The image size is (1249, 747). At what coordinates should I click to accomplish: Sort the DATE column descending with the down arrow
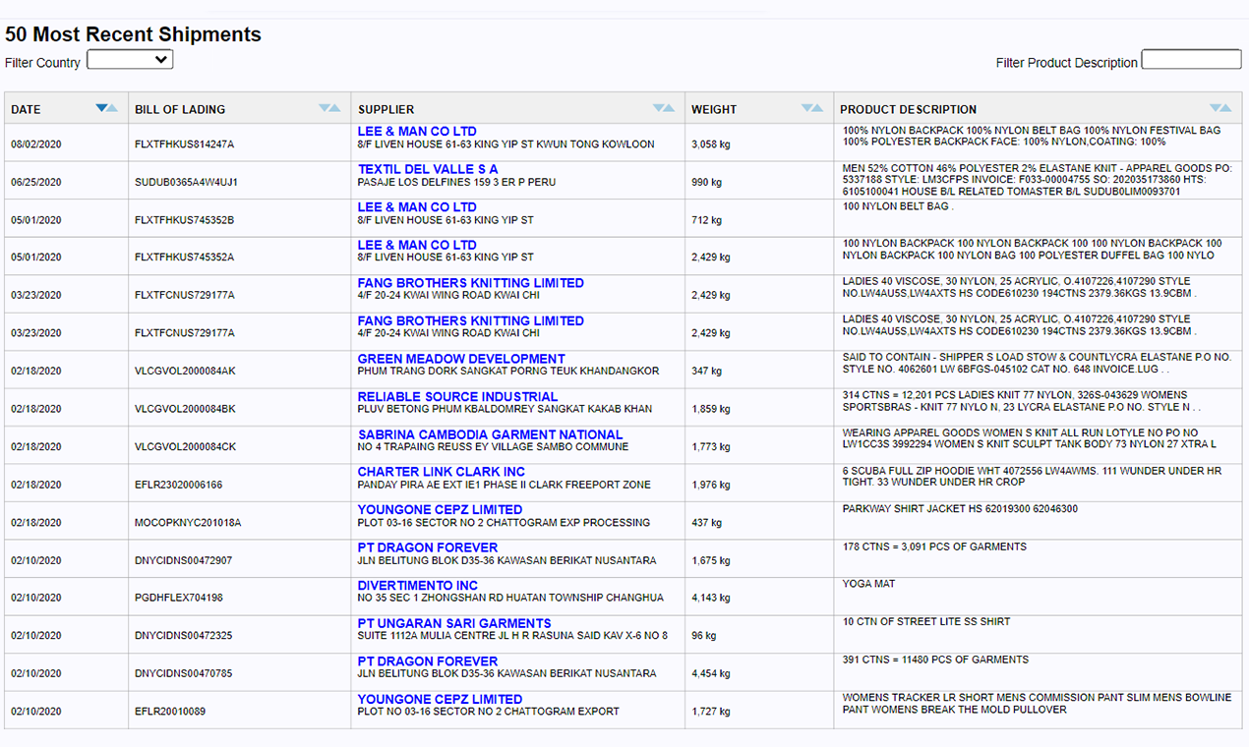tap(101, 108)
